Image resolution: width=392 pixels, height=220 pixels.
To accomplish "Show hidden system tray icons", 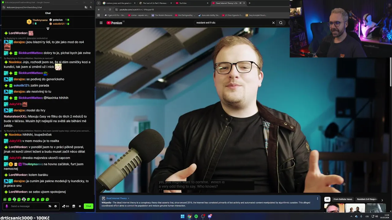I will pos(351,216).
